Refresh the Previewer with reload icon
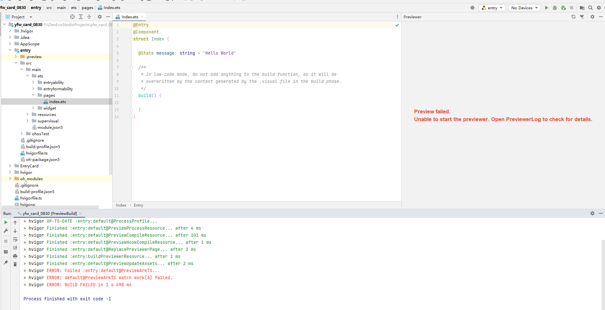Image resolution: width=605 pixels, height=310 pixels. (573, 17)
